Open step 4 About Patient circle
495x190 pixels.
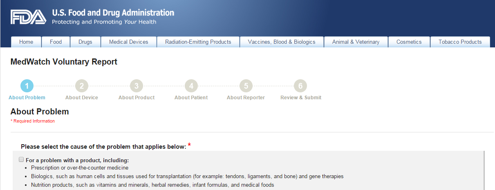[191, 86]
